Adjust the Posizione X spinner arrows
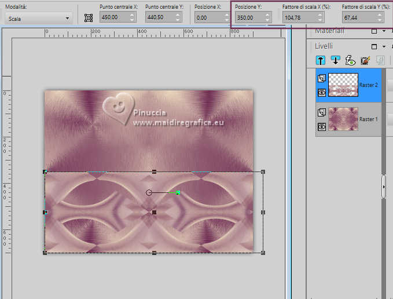The width and height of the screenshot is (393, 299). (x=226, y=17)
